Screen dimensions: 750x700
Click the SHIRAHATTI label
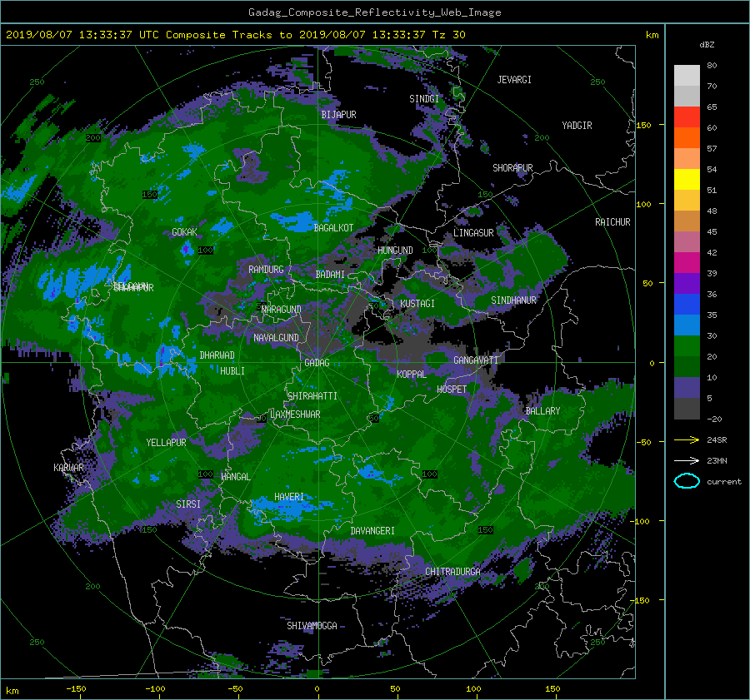[x=312, y=396]
